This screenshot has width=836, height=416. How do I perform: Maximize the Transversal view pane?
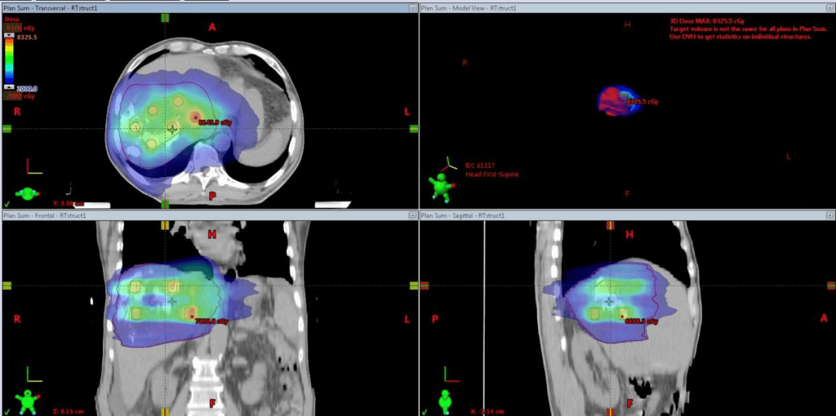[412, 8]
